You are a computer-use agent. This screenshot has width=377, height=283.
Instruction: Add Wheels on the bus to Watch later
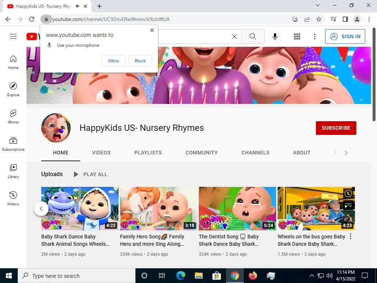(348, 193)
